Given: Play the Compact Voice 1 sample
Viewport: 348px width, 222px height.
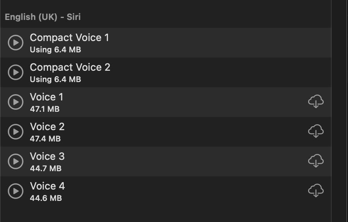Looking at the screenshot, I should [16, 43].
